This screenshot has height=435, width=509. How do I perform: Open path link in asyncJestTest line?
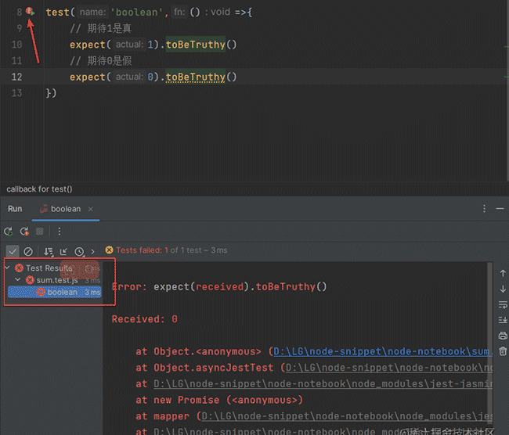click(389, 368)
